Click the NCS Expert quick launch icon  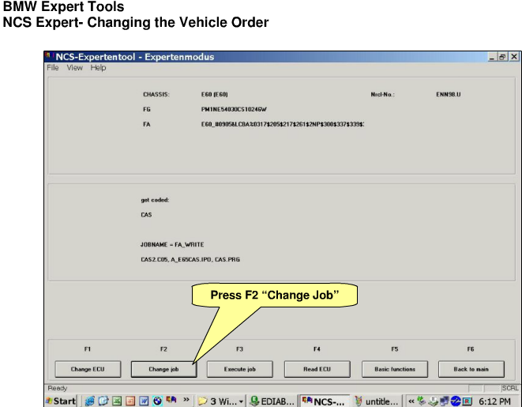click(x=171, y=400)
